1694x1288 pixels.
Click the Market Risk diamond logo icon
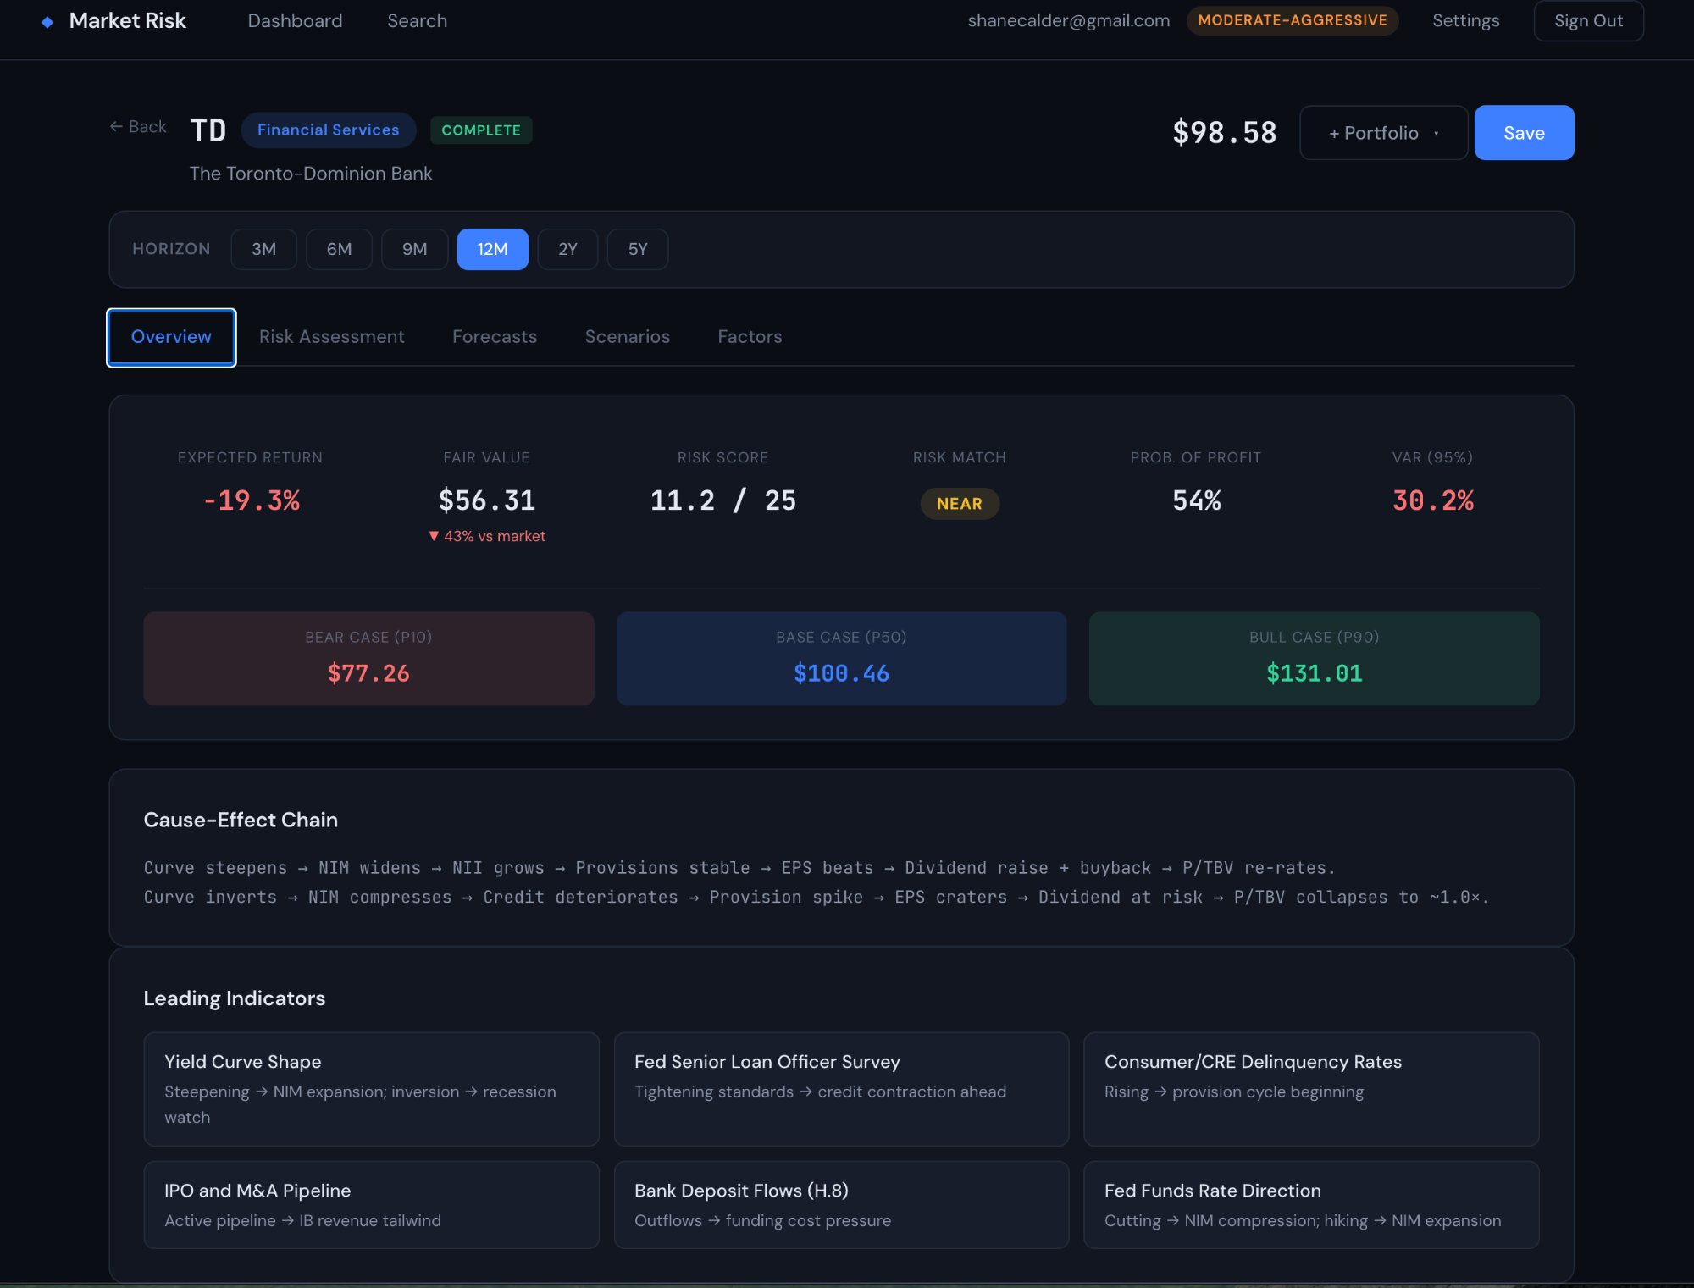point(45,21)
